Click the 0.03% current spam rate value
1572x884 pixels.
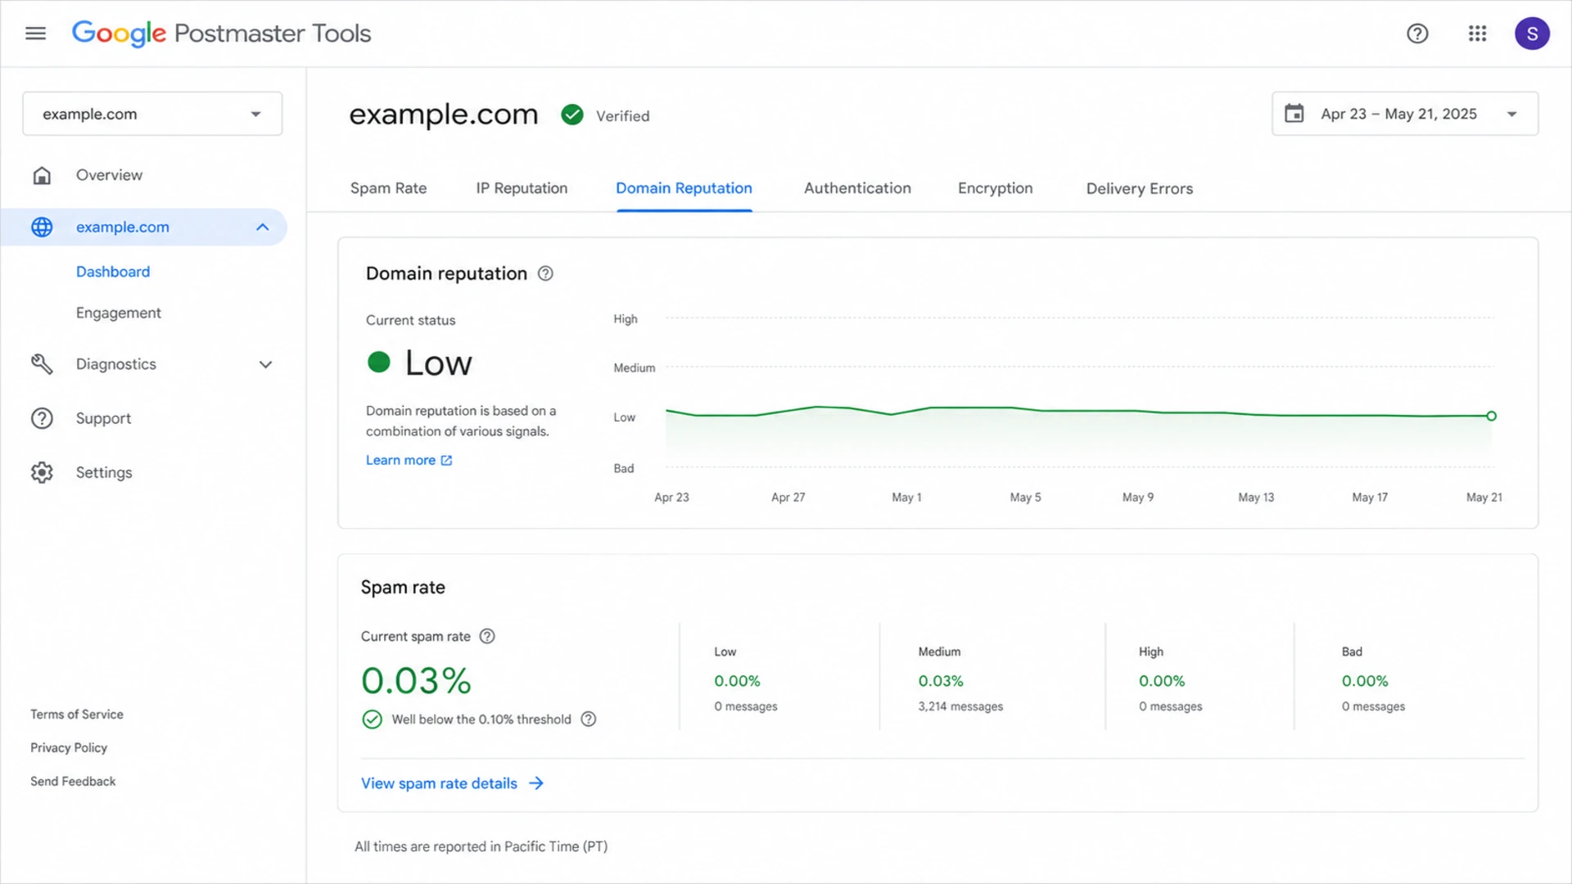(416, 680)
